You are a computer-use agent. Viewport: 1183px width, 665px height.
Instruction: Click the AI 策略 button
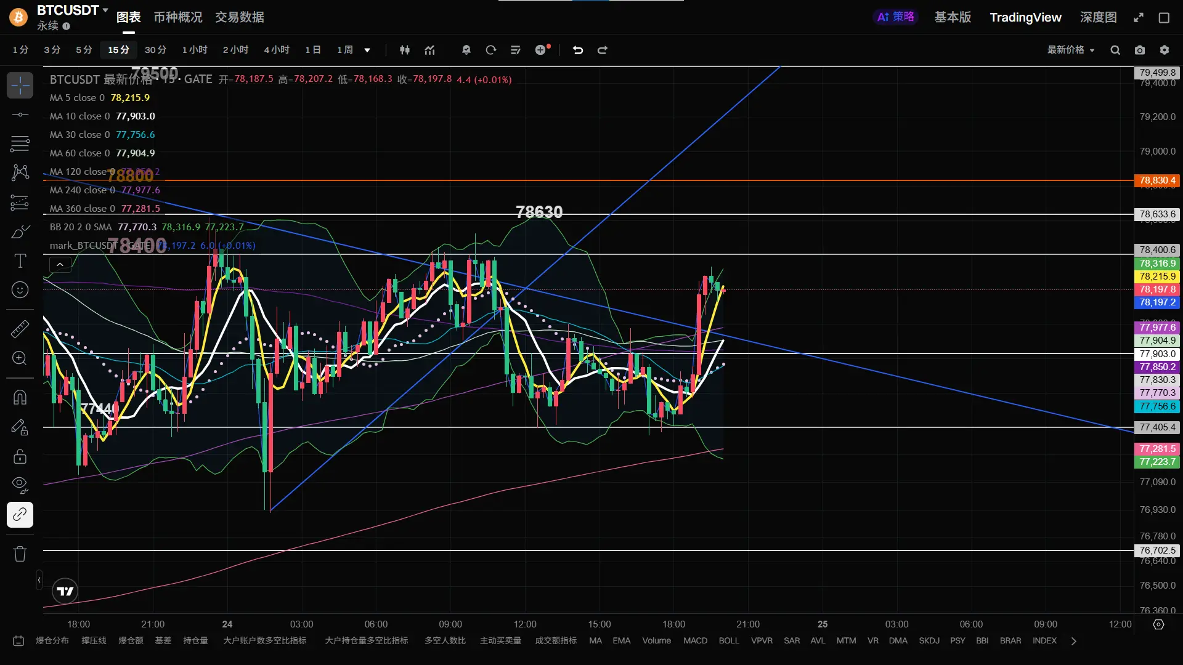click(896, 17)
